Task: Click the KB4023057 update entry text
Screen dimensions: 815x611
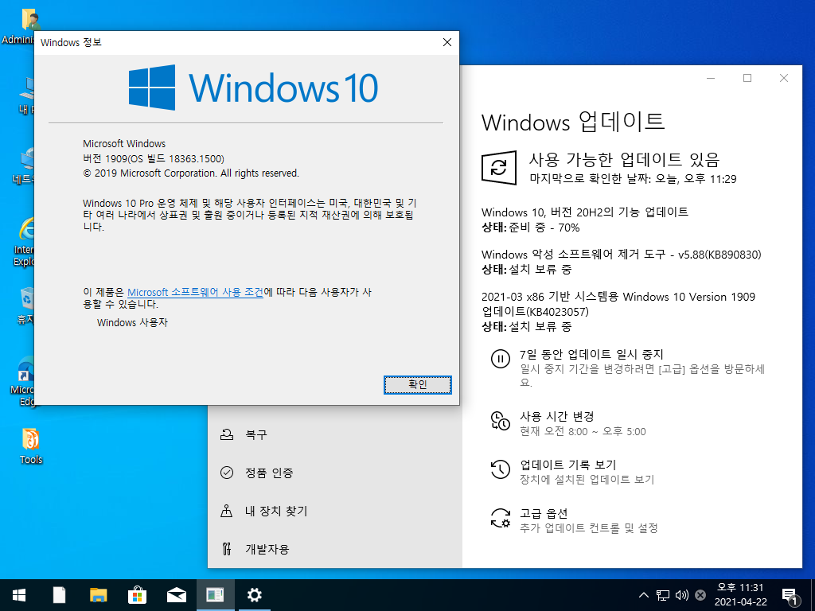Action: pos(618,304)
